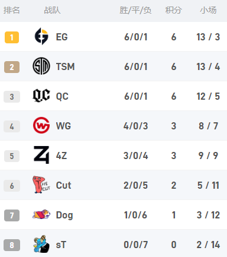Select EG's 13 / 3 map score
Screen dimensions: 227x257
[208, 37]
